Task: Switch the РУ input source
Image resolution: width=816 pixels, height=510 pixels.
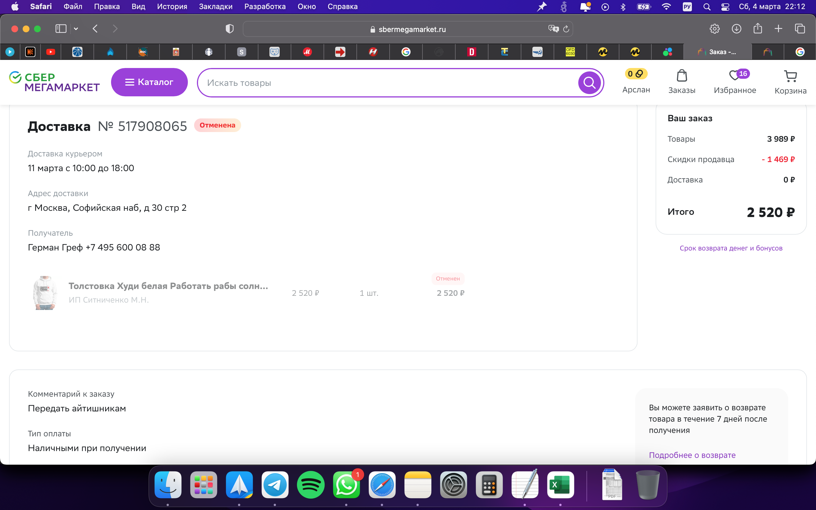Action: (687, 7)
